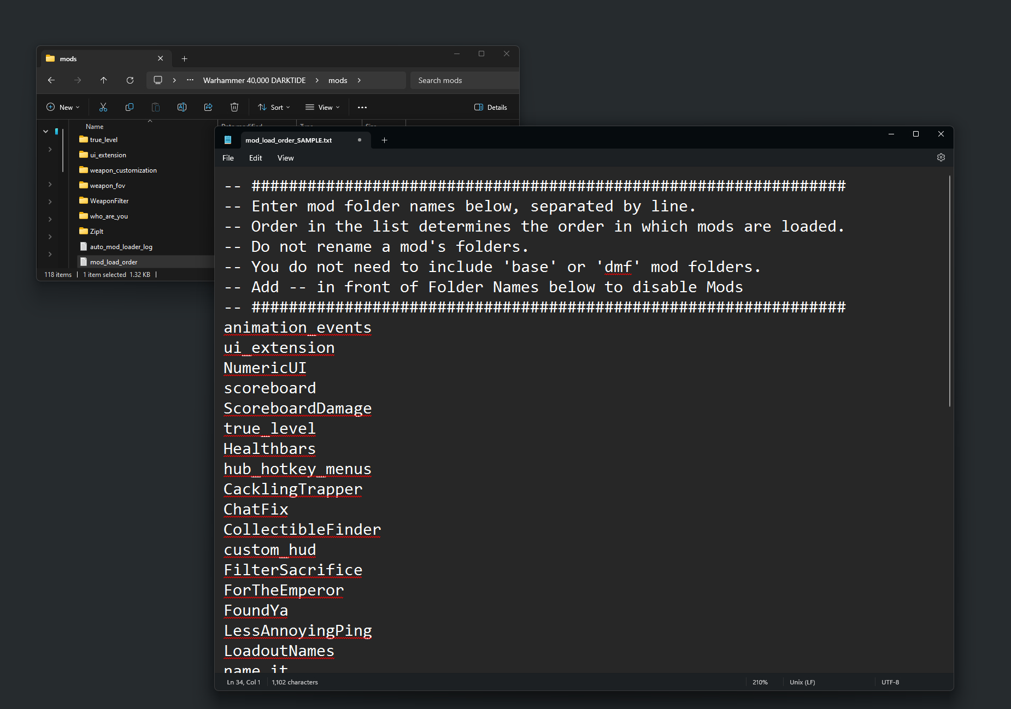
Task: Click the Notepad vertical scrollbar
Action: (x=950, y=291)
